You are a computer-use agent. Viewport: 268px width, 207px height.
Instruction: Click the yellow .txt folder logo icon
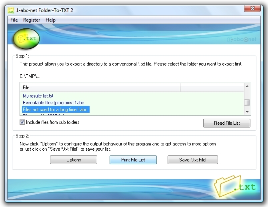tap(26, 39)
